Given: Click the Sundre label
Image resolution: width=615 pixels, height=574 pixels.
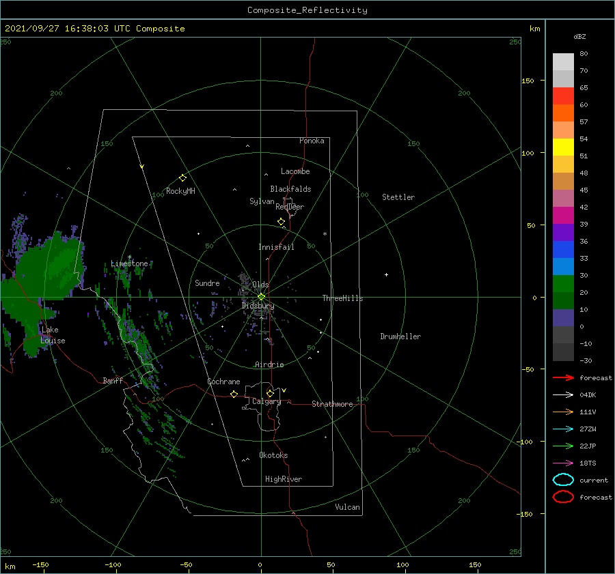Looking at the screenshot, I should tap(207, 283).
